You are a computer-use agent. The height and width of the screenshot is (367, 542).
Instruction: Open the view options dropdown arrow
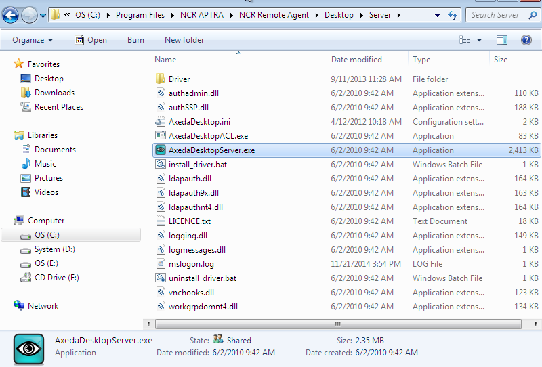pos(479,40)
